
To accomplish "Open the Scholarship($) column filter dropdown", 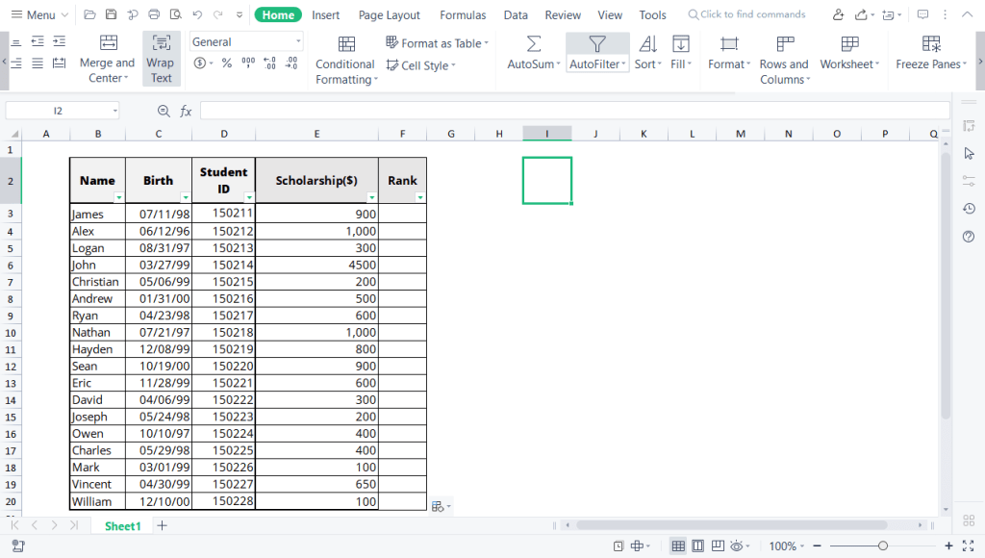I will pyautogui.click(x=371, y=197).
